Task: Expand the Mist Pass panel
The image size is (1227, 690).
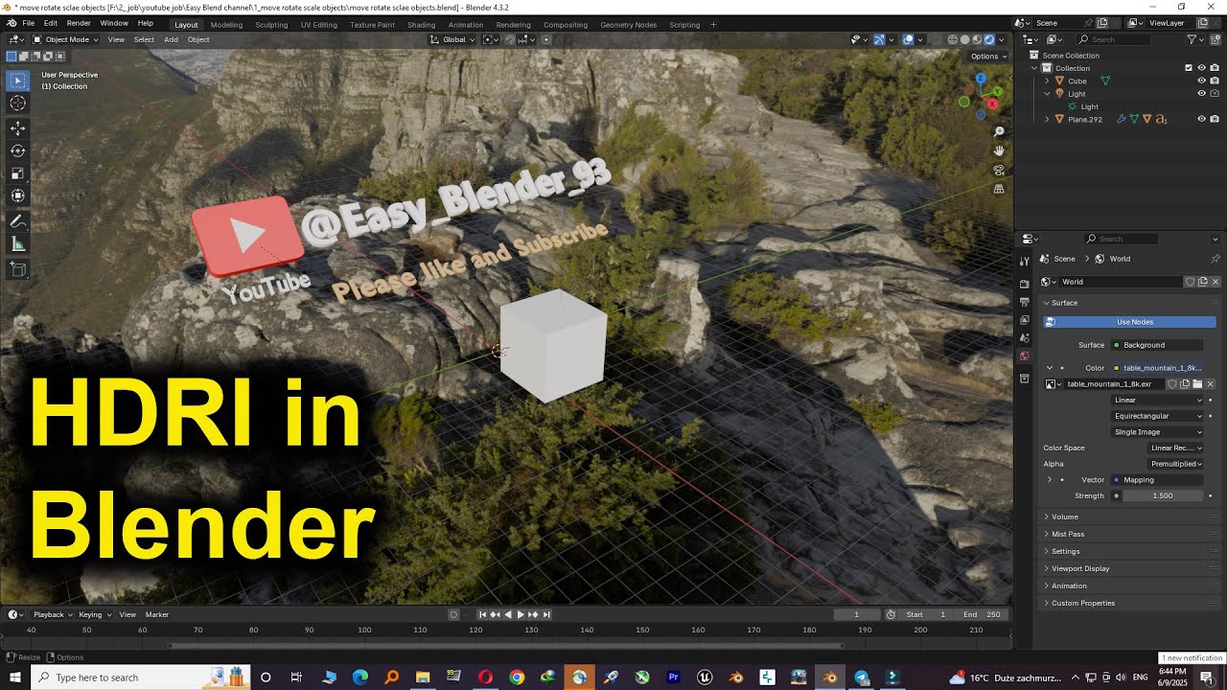Action: (1067, 534)
